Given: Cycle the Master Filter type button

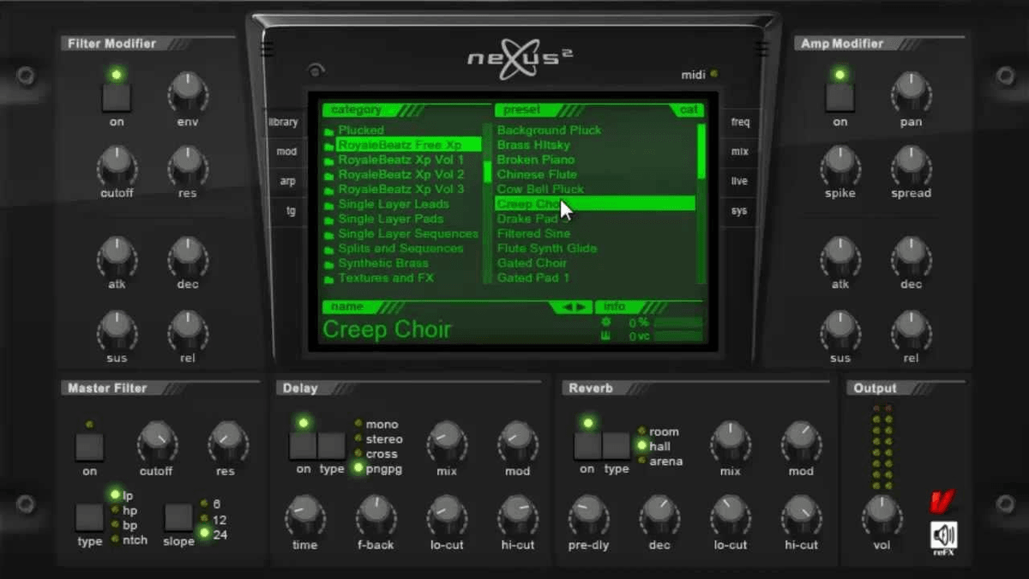Looking at the screenshot, I should pyautogui.click(x=89, y=517).
